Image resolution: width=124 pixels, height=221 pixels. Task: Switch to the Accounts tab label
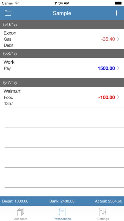pyautogui.click(x=21, y=219)
